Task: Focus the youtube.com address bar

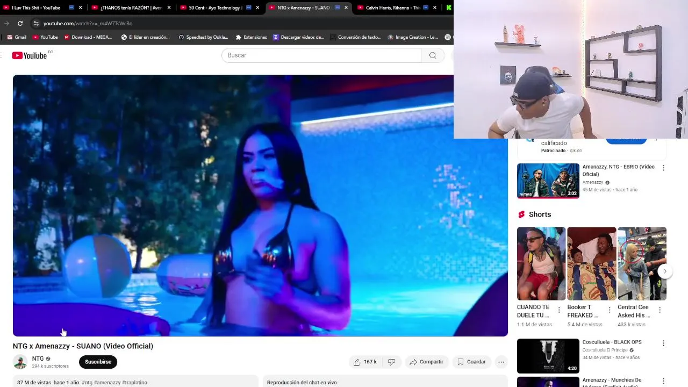Action: click(242, 23)
